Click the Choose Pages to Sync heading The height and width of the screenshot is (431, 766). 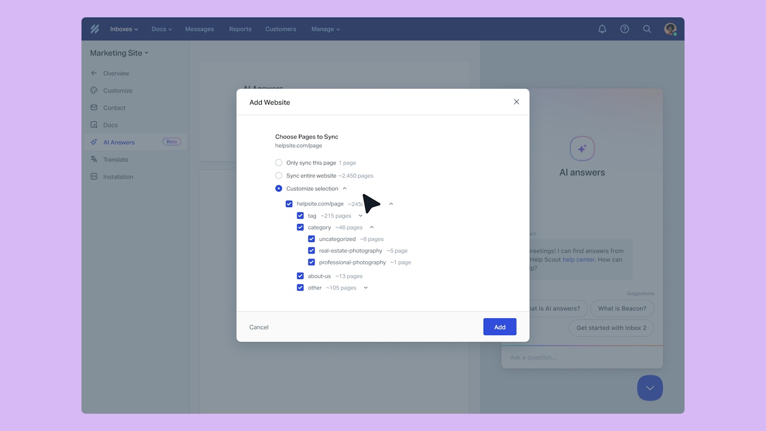click(x=306, y=137)
